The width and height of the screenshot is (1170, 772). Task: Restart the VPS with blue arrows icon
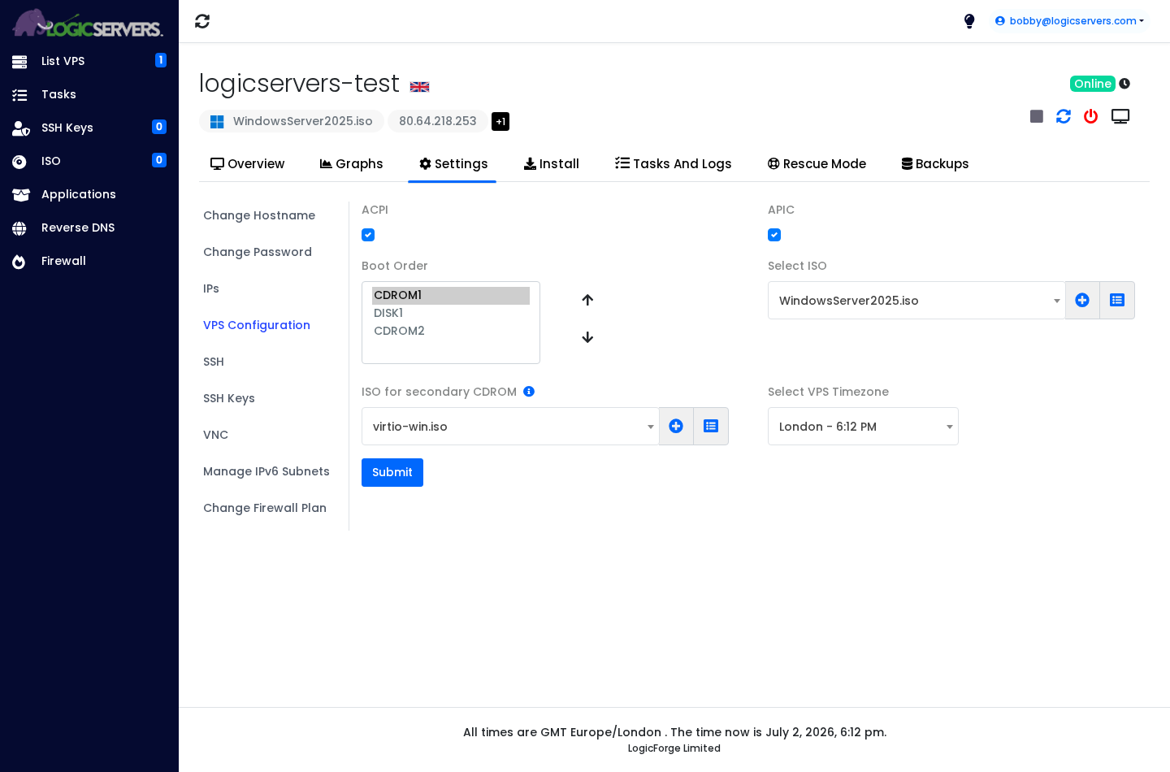(1064, 116)
